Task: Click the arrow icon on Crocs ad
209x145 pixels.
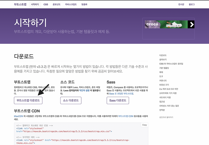Action: point(191,24)
